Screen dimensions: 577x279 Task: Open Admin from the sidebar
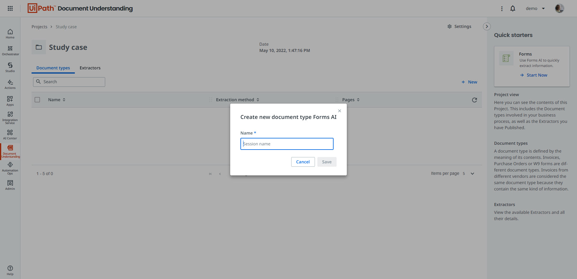coord(10,185)
